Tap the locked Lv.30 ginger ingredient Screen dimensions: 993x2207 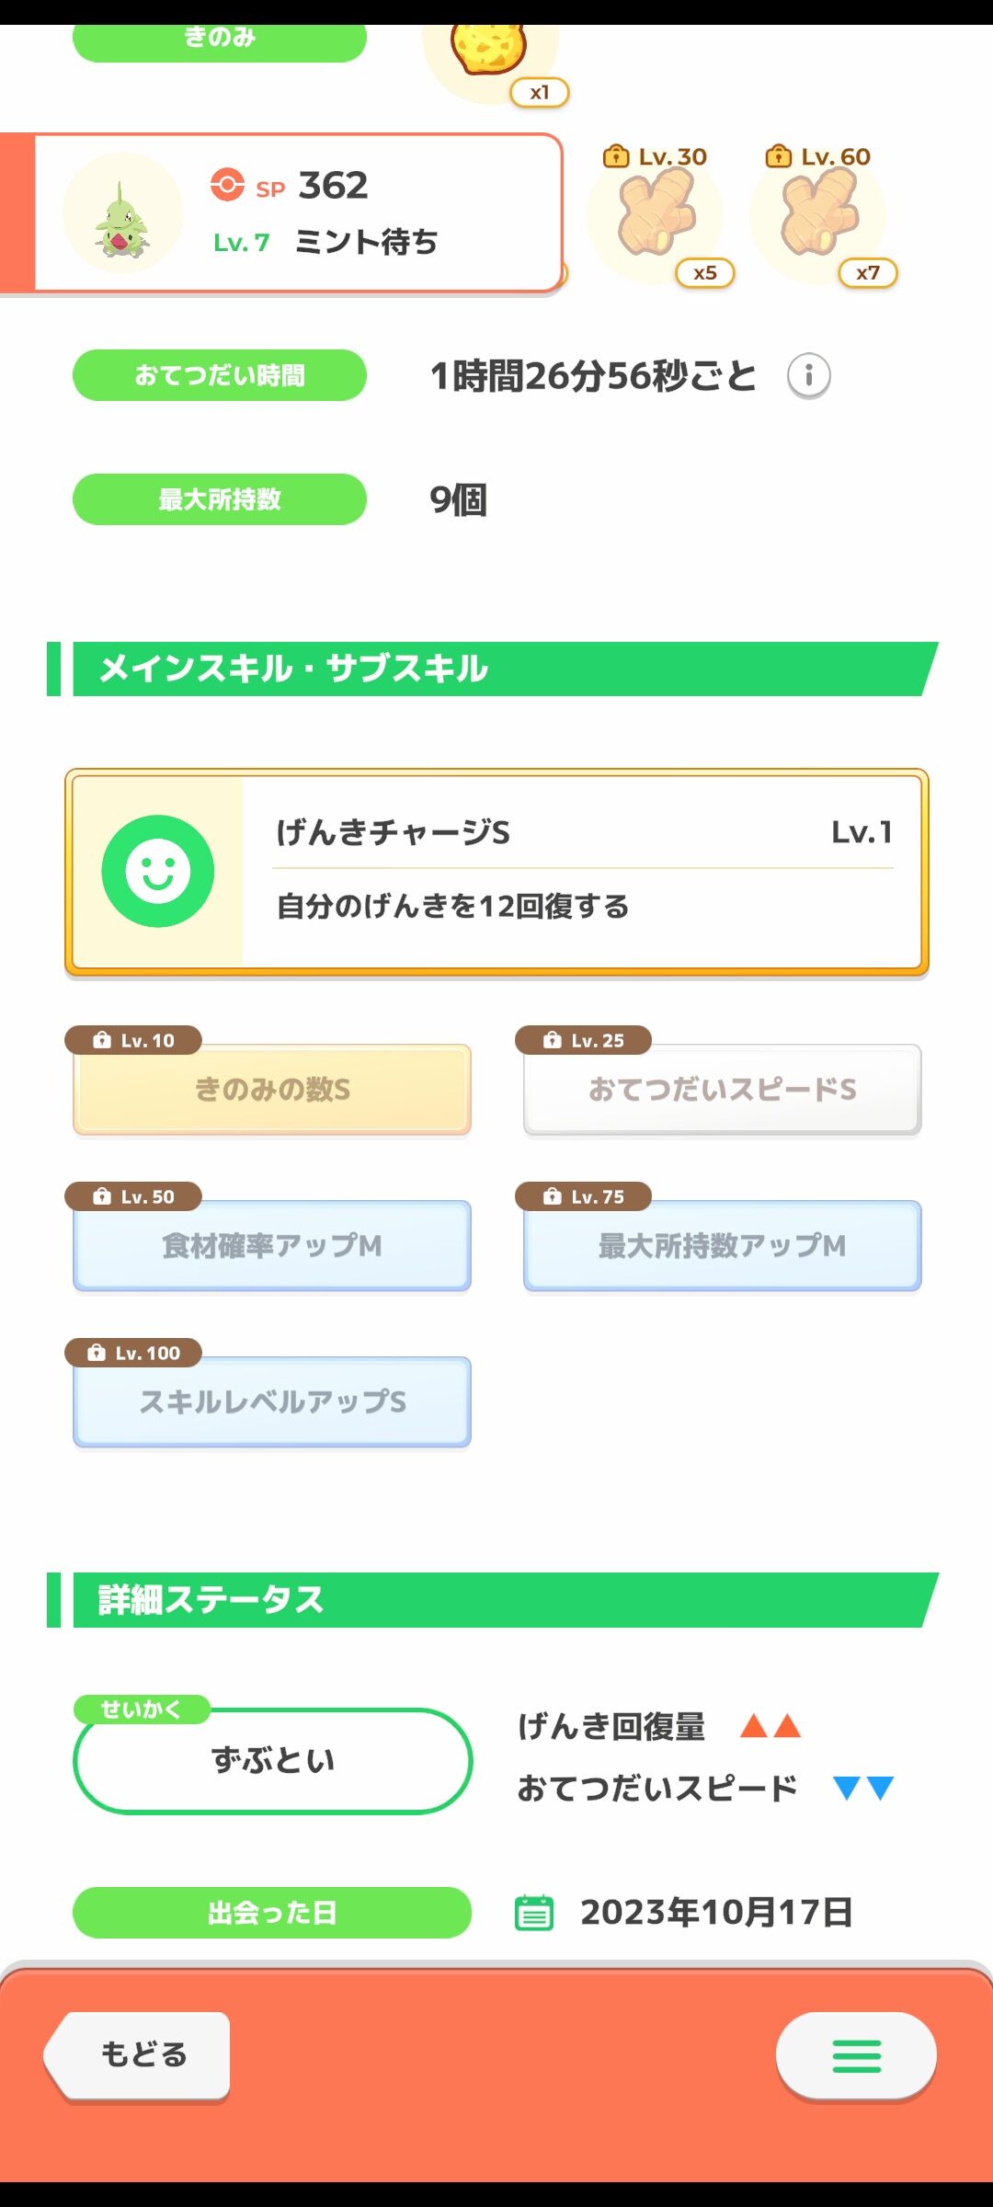pyautogui.click(x=656, y=216)
